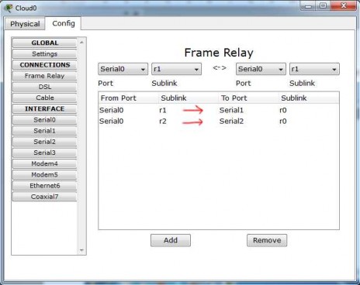This screenshot has width=360, height=285.
Task: Click the Serial1 cell in the table
Action: coord(231,110)
